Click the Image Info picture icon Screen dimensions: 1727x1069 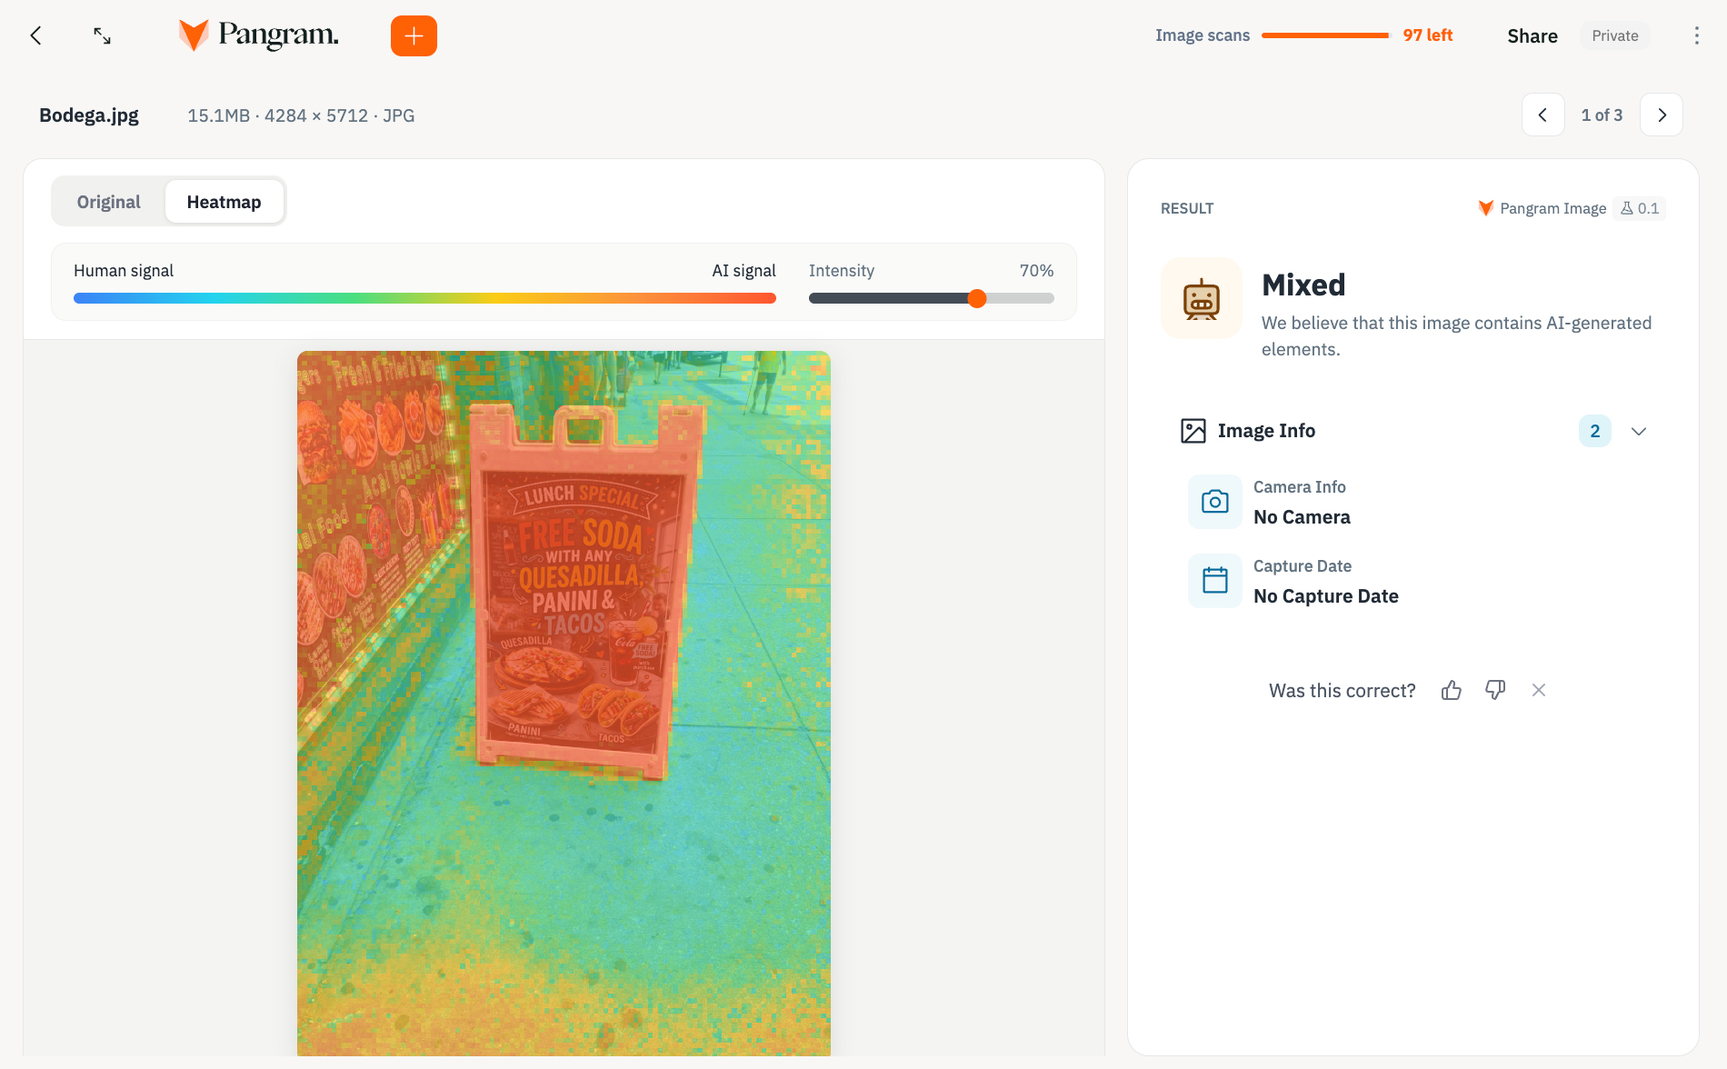click(x=1193, y=431)
